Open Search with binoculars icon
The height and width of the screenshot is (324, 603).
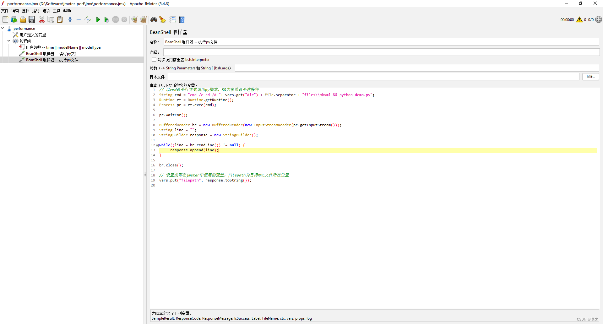(154, 19)
